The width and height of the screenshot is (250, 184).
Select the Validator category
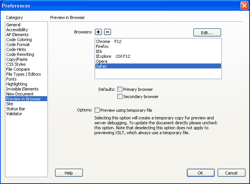(14, 114)
